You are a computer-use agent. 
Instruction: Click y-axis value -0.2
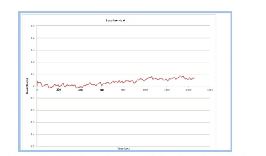[x=32, y=110]
